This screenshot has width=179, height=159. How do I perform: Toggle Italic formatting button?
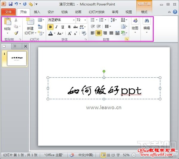56,27
